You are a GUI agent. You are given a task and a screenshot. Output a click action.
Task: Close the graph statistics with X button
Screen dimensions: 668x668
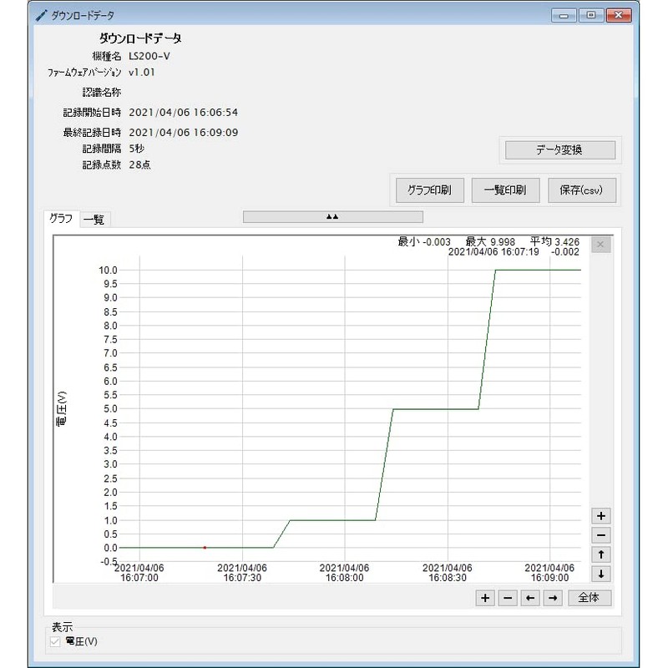[600, 245]
